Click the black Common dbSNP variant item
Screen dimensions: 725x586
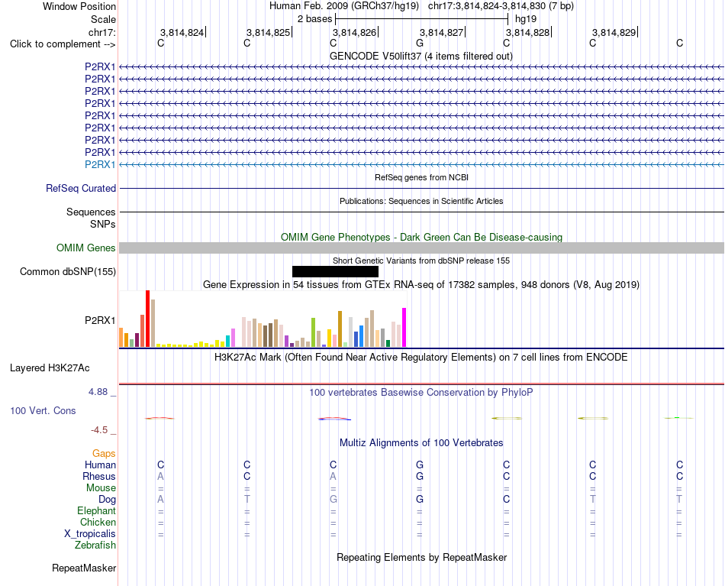pos(335,272)
